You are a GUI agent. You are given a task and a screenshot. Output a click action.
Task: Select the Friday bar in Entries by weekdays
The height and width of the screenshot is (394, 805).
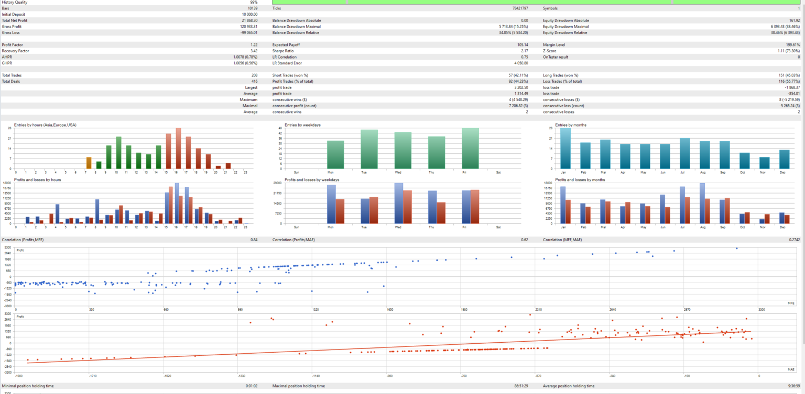pos(470,148)
